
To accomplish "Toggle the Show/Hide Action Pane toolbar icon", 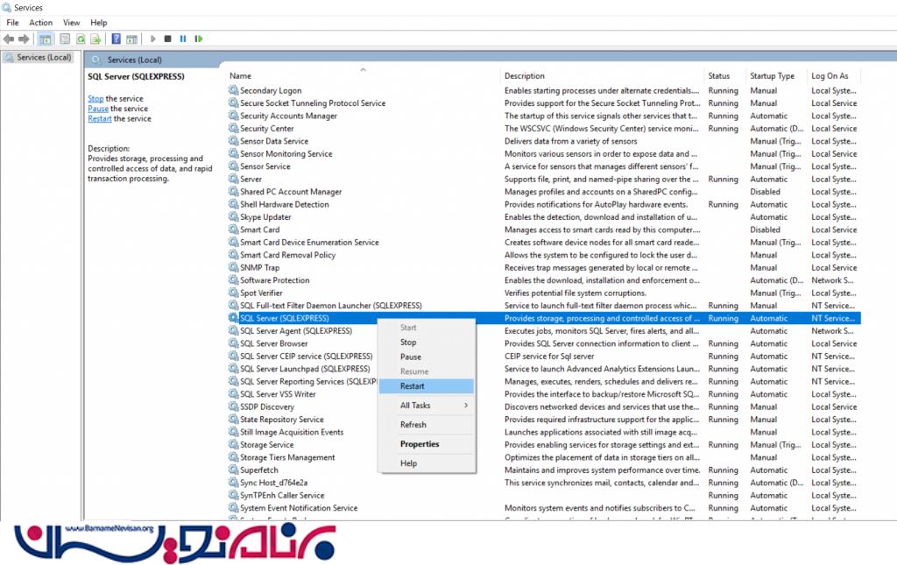I will click(x=131, y=39).
